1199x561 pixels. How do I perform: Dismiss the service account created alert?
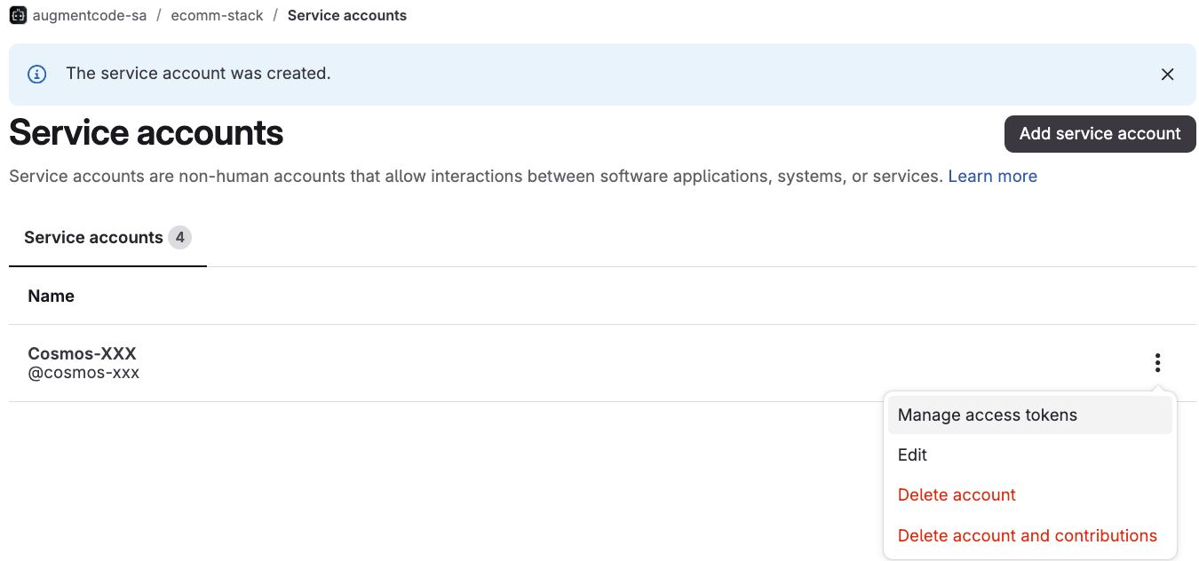coord(1168,75)
